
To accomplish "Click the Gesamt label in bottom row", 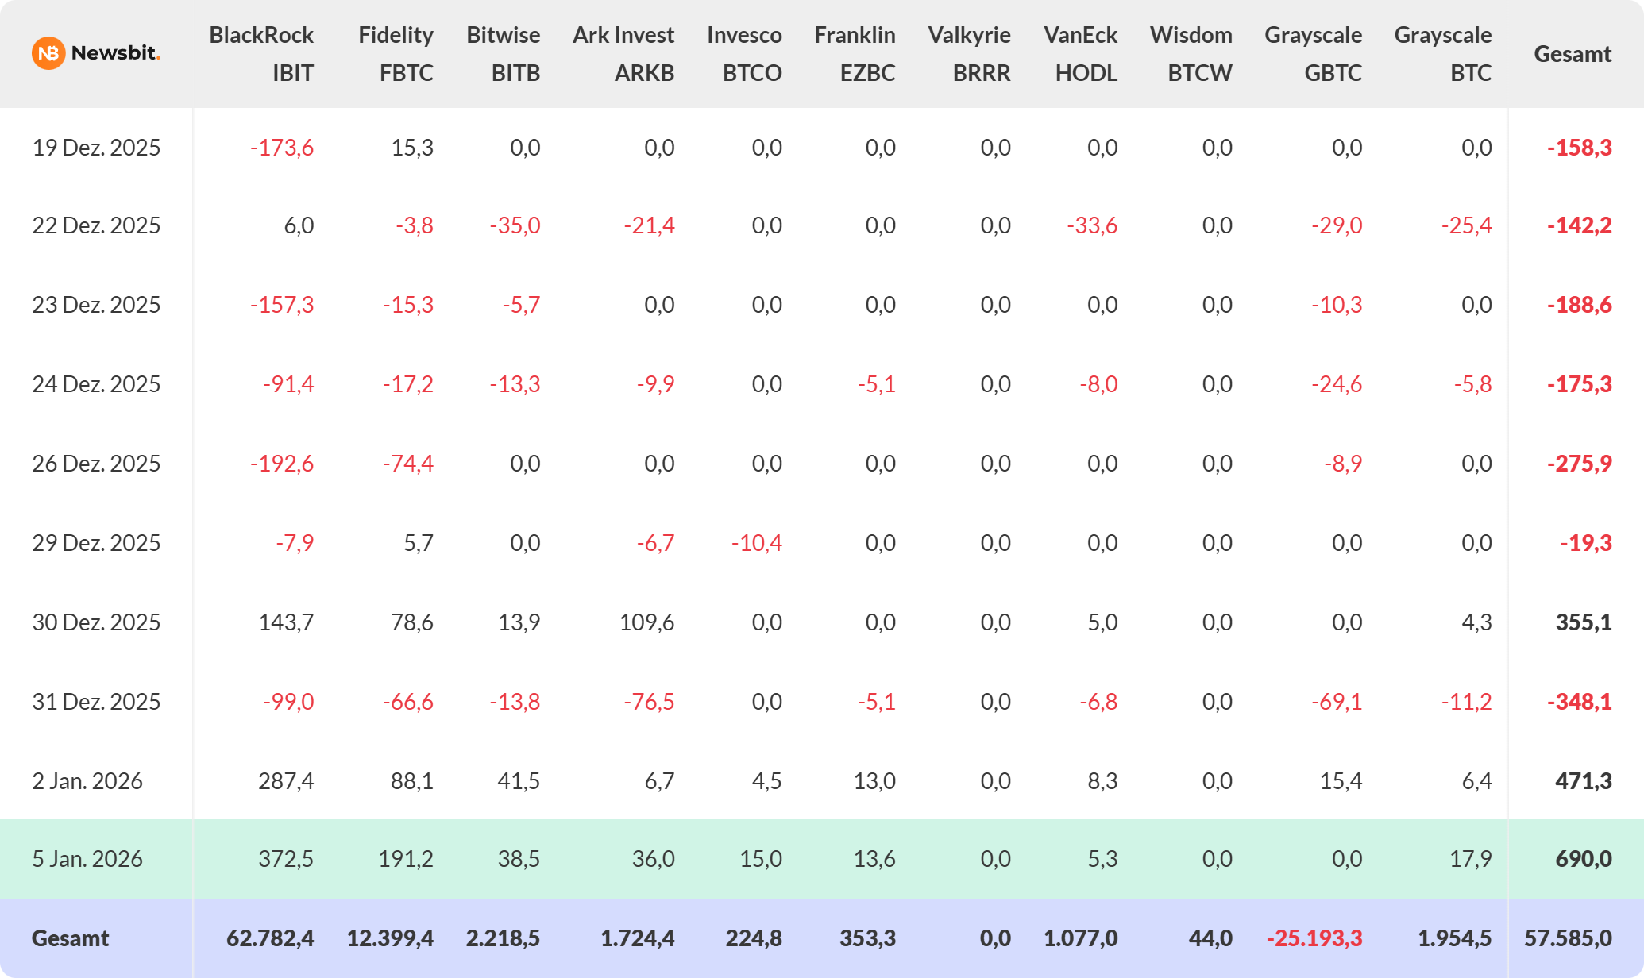I will tap(70, 938).
